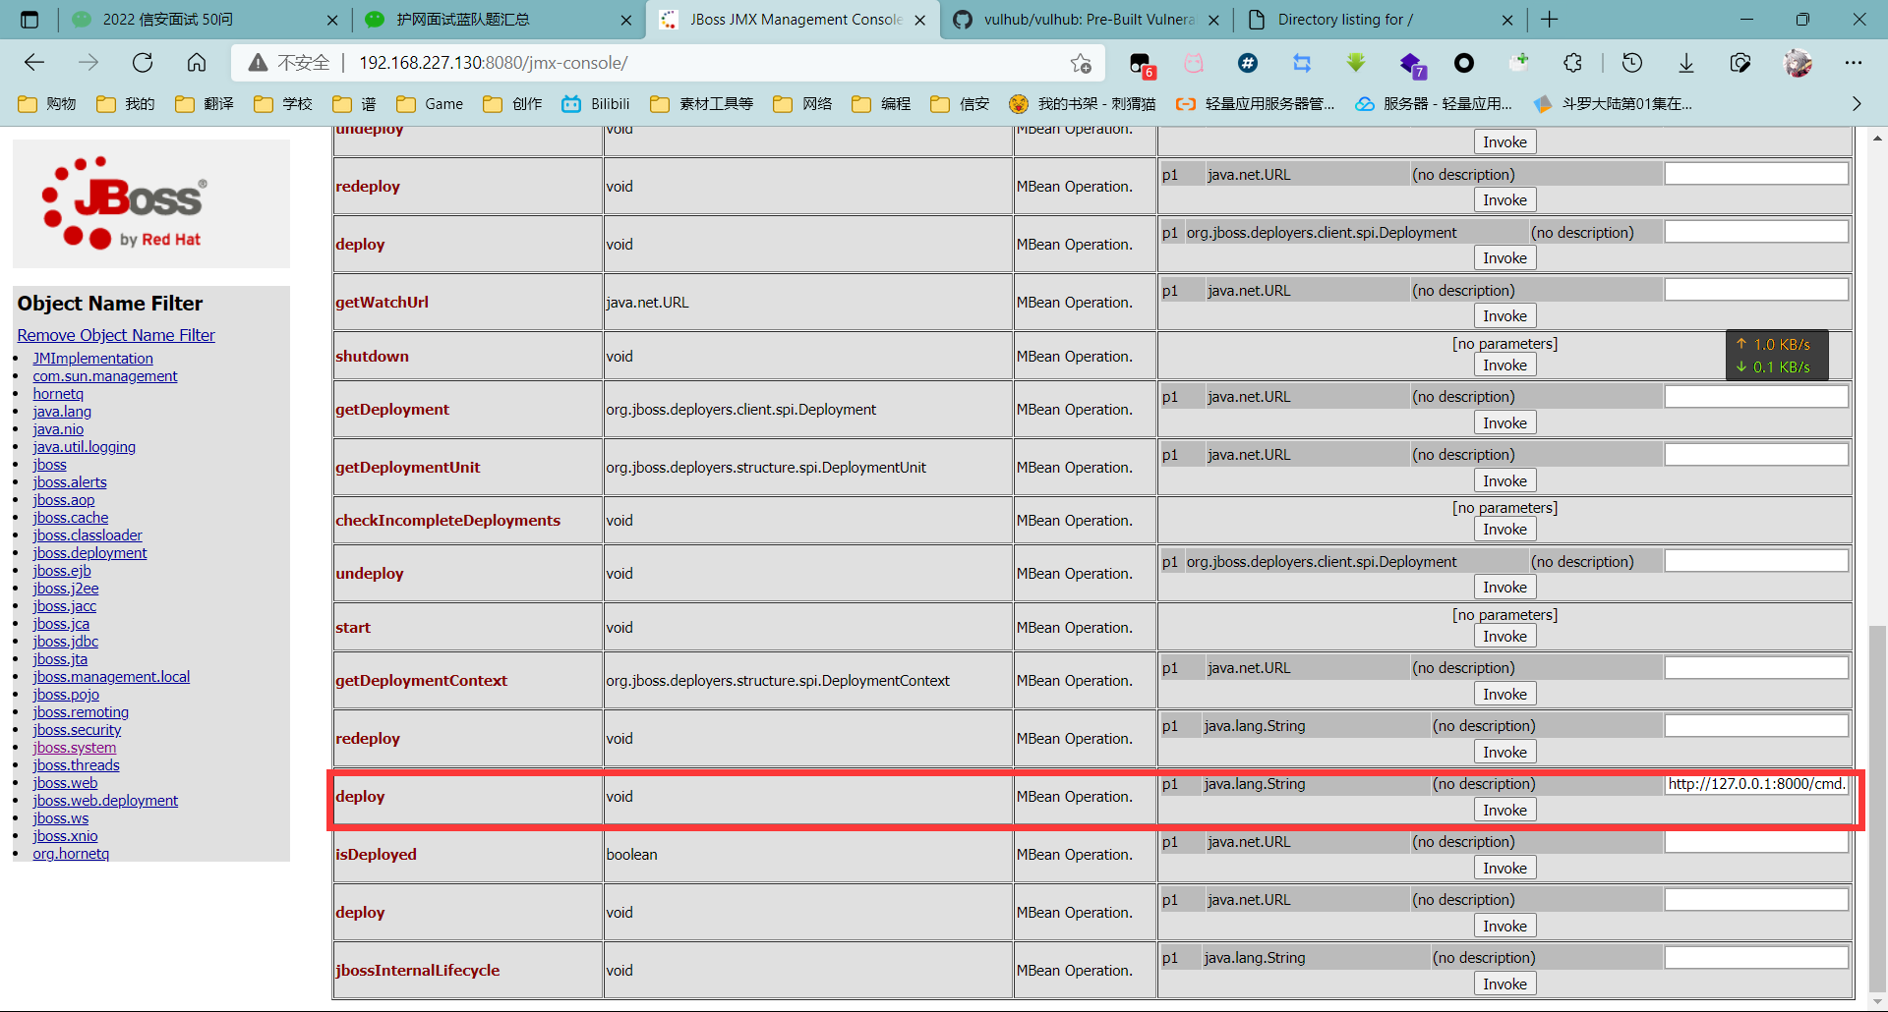
Task: Open the browser downloads icon
Action: [1686, 63]
